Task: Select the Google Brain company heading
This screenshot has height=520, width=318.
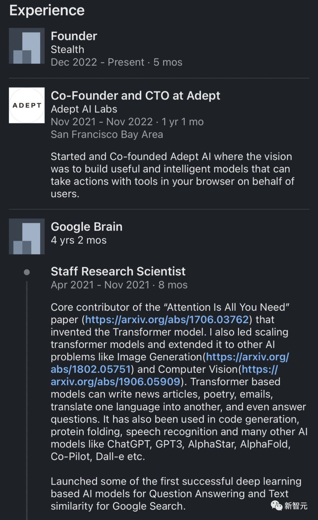Action: point(87,227)
